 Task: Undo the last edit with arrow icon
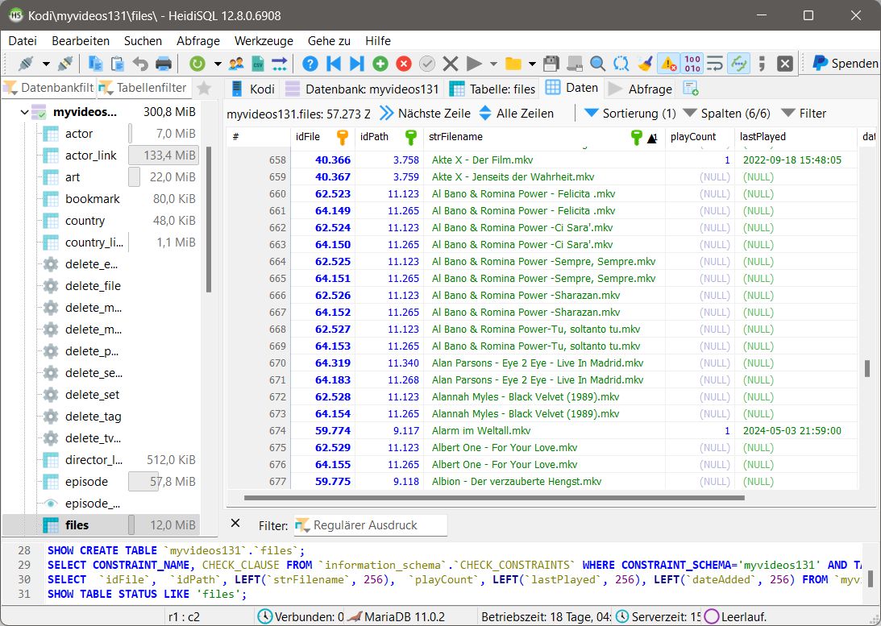click(x=140, y=64)
